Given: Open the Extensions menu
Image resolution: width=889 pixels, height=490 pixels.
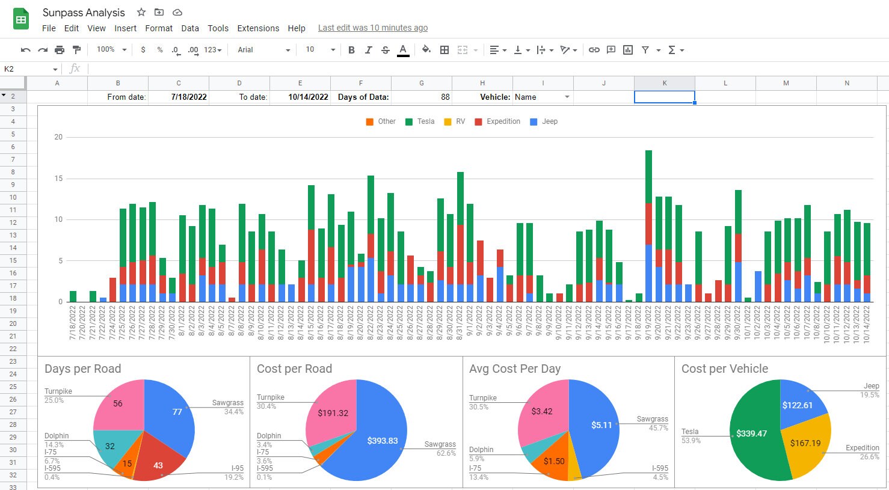Looking at the screenshot, I should tap(258, 28).
